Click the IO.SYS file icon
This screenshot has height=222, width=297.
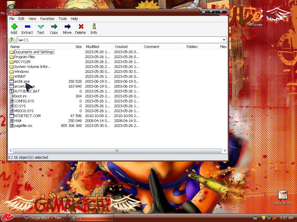coord(12,106)
